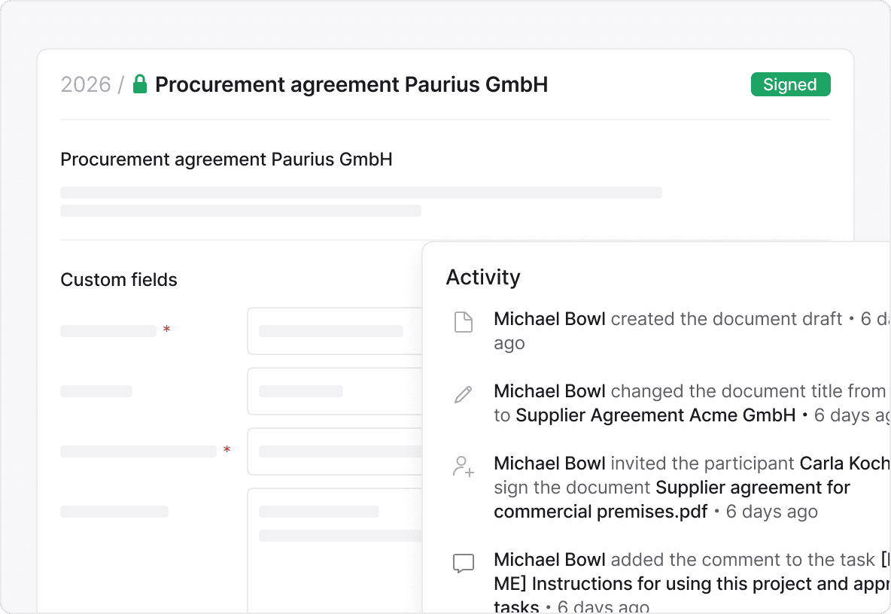The width and height of the screenshot is (891, 614).
Task: Click the pencil icon for title change entry
Action: (x=464, y=394)
